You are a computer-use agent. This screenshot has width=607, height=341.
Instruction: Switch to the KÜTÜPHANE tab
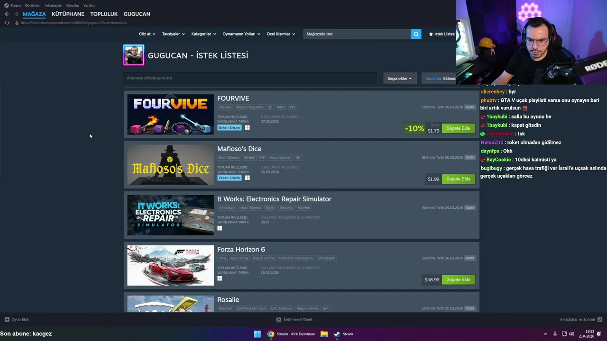tap(68, 14)
